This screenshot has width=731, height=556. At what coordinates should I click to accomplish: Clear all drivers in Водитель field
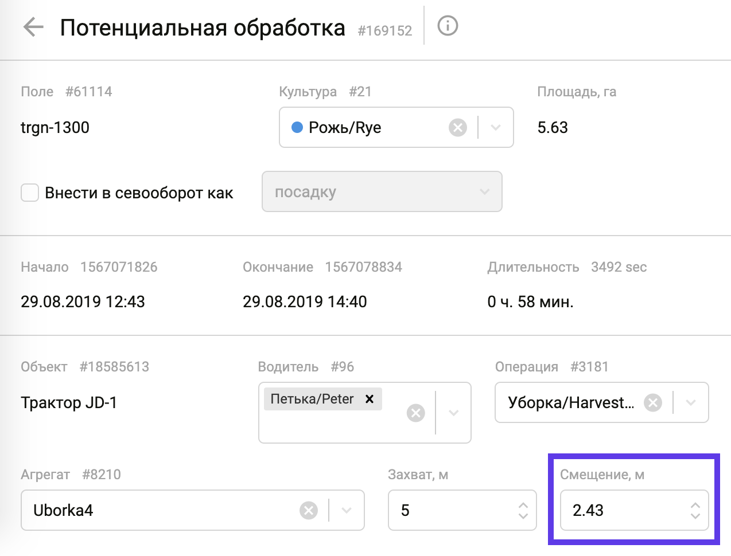pyautogui.click(x=415, y=413)
